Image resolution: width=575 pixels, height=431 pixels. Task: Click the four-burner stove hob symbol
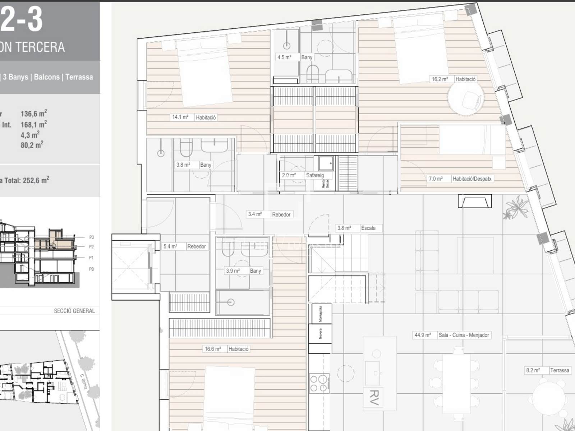coord(319,383)
